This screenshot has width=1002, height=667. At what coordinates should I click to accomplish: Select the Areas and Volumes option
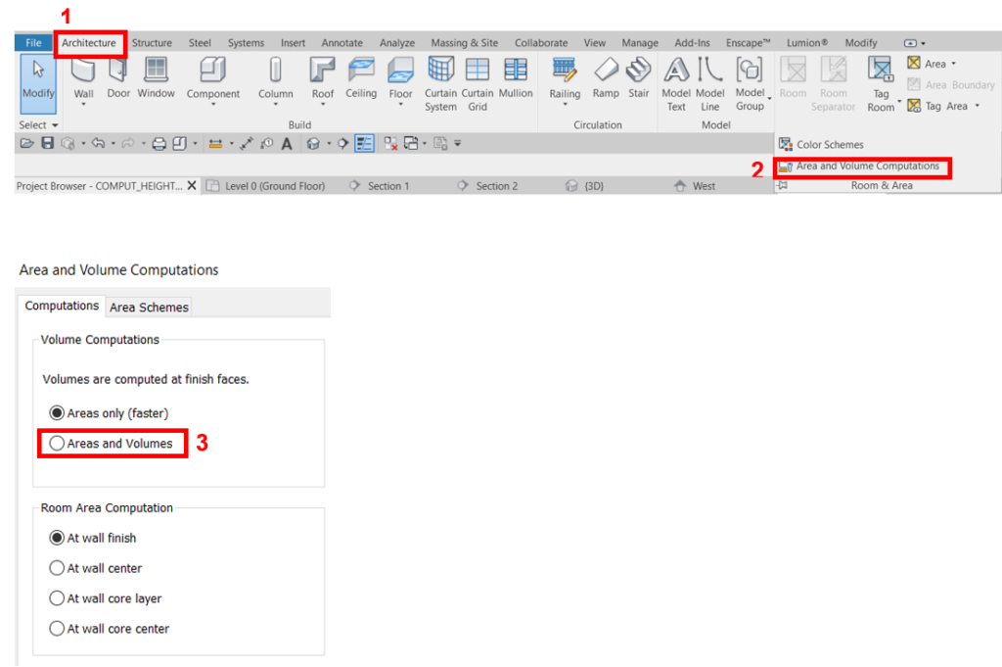click(112, 443)
